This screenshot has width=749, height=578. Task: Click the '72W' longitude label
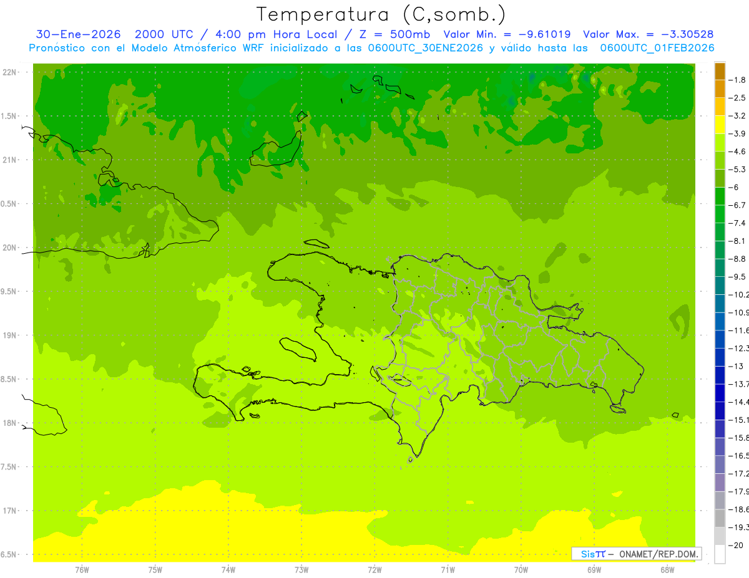click(x=374, y=570)
